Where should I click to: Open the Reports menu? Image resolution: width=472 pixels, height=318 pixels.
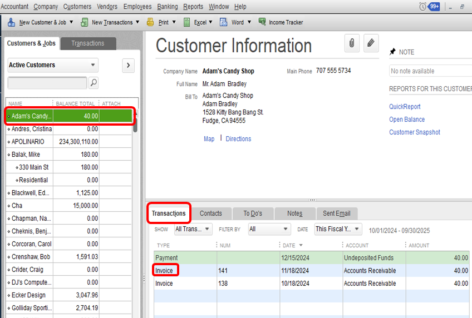(193, 7)
